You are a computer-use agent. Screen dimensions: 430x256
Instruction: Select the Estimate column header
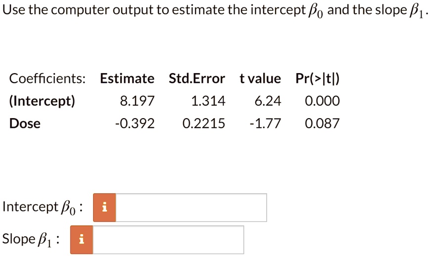pos(127,79)
